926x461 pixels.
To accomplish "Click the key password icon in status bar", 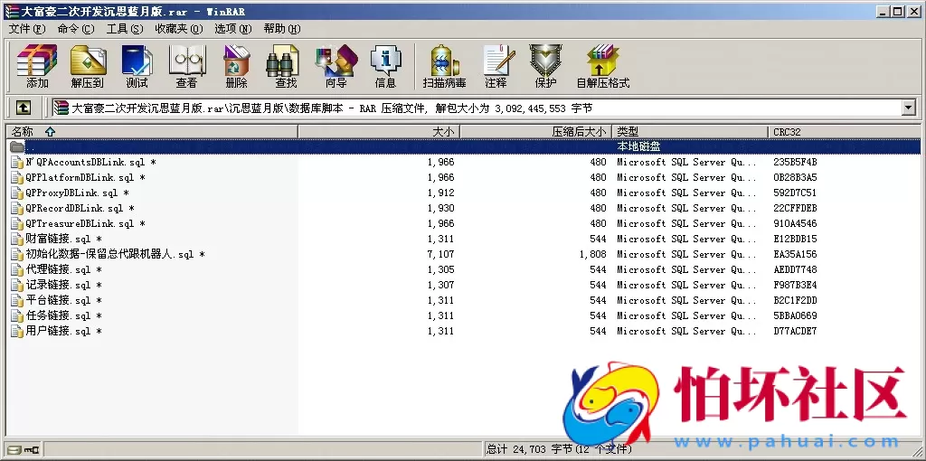I will click(x=32, y=450).
